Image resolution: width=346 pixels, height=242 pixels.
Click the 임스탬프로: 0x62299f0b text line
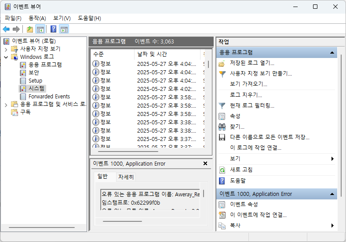coord(131,203)
